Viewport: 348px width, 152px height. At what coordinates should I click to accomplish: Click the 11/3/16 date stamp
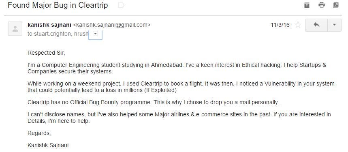[x=280, y=25]
